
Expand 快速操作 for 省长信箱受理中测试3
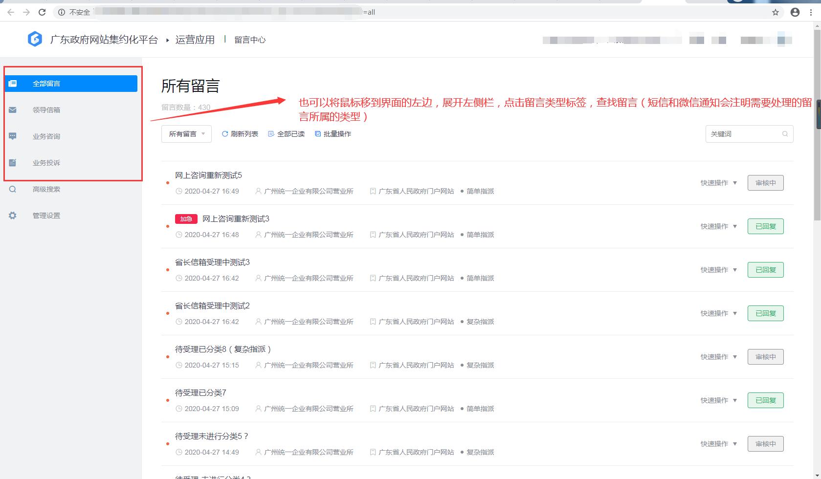(x=719, y=270)
